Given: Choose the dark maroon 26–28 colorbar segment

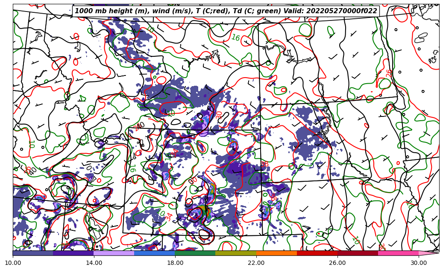Looking at the screenshot, I should coord(358,253).
